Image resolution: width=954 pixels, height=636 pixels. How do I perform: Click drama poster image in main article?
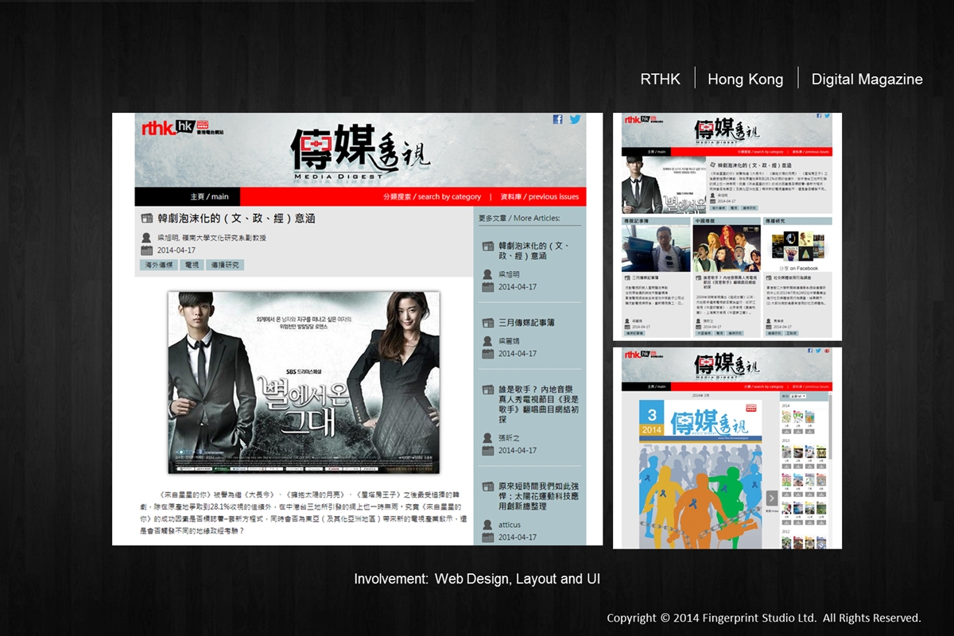[x=304, y=382]
